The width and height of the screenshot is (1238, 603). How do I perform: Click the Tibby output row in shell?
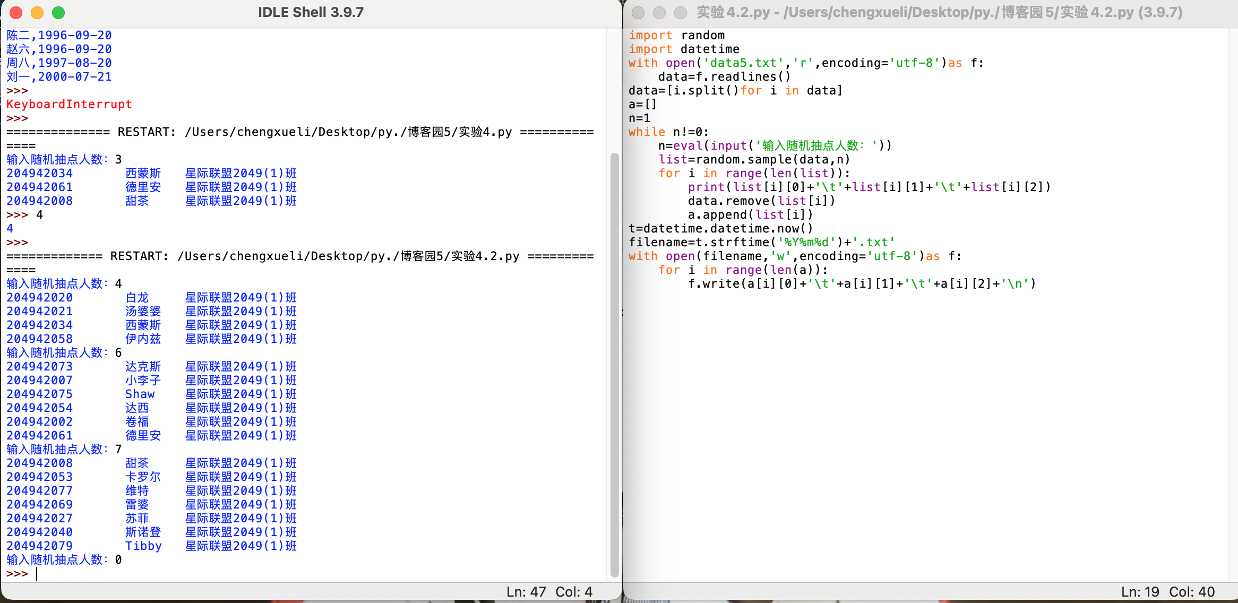[x=143, y=546]
